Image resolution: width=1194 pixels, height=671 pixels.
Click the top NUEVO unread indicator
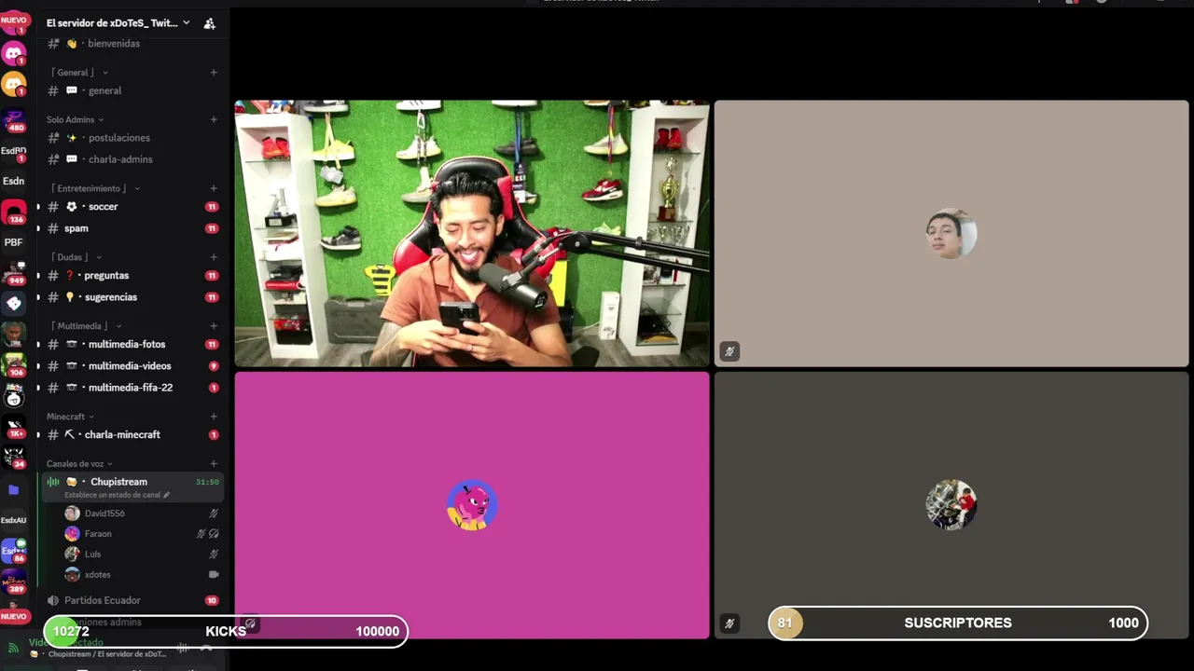(14, 20)
